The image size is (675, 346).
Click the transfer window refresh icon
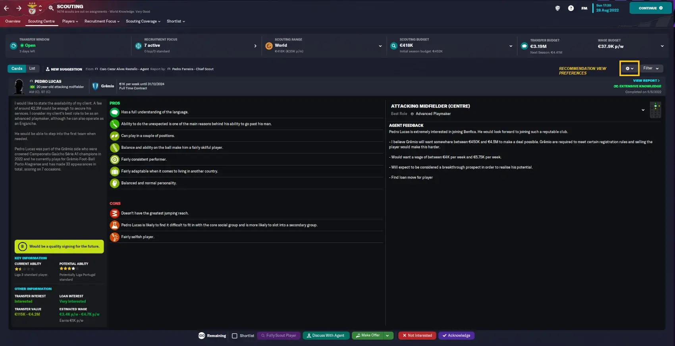coord(13,46)
